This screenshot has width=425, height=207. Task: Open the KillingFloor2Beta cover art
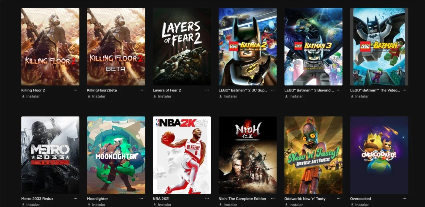tap(116, 47)
